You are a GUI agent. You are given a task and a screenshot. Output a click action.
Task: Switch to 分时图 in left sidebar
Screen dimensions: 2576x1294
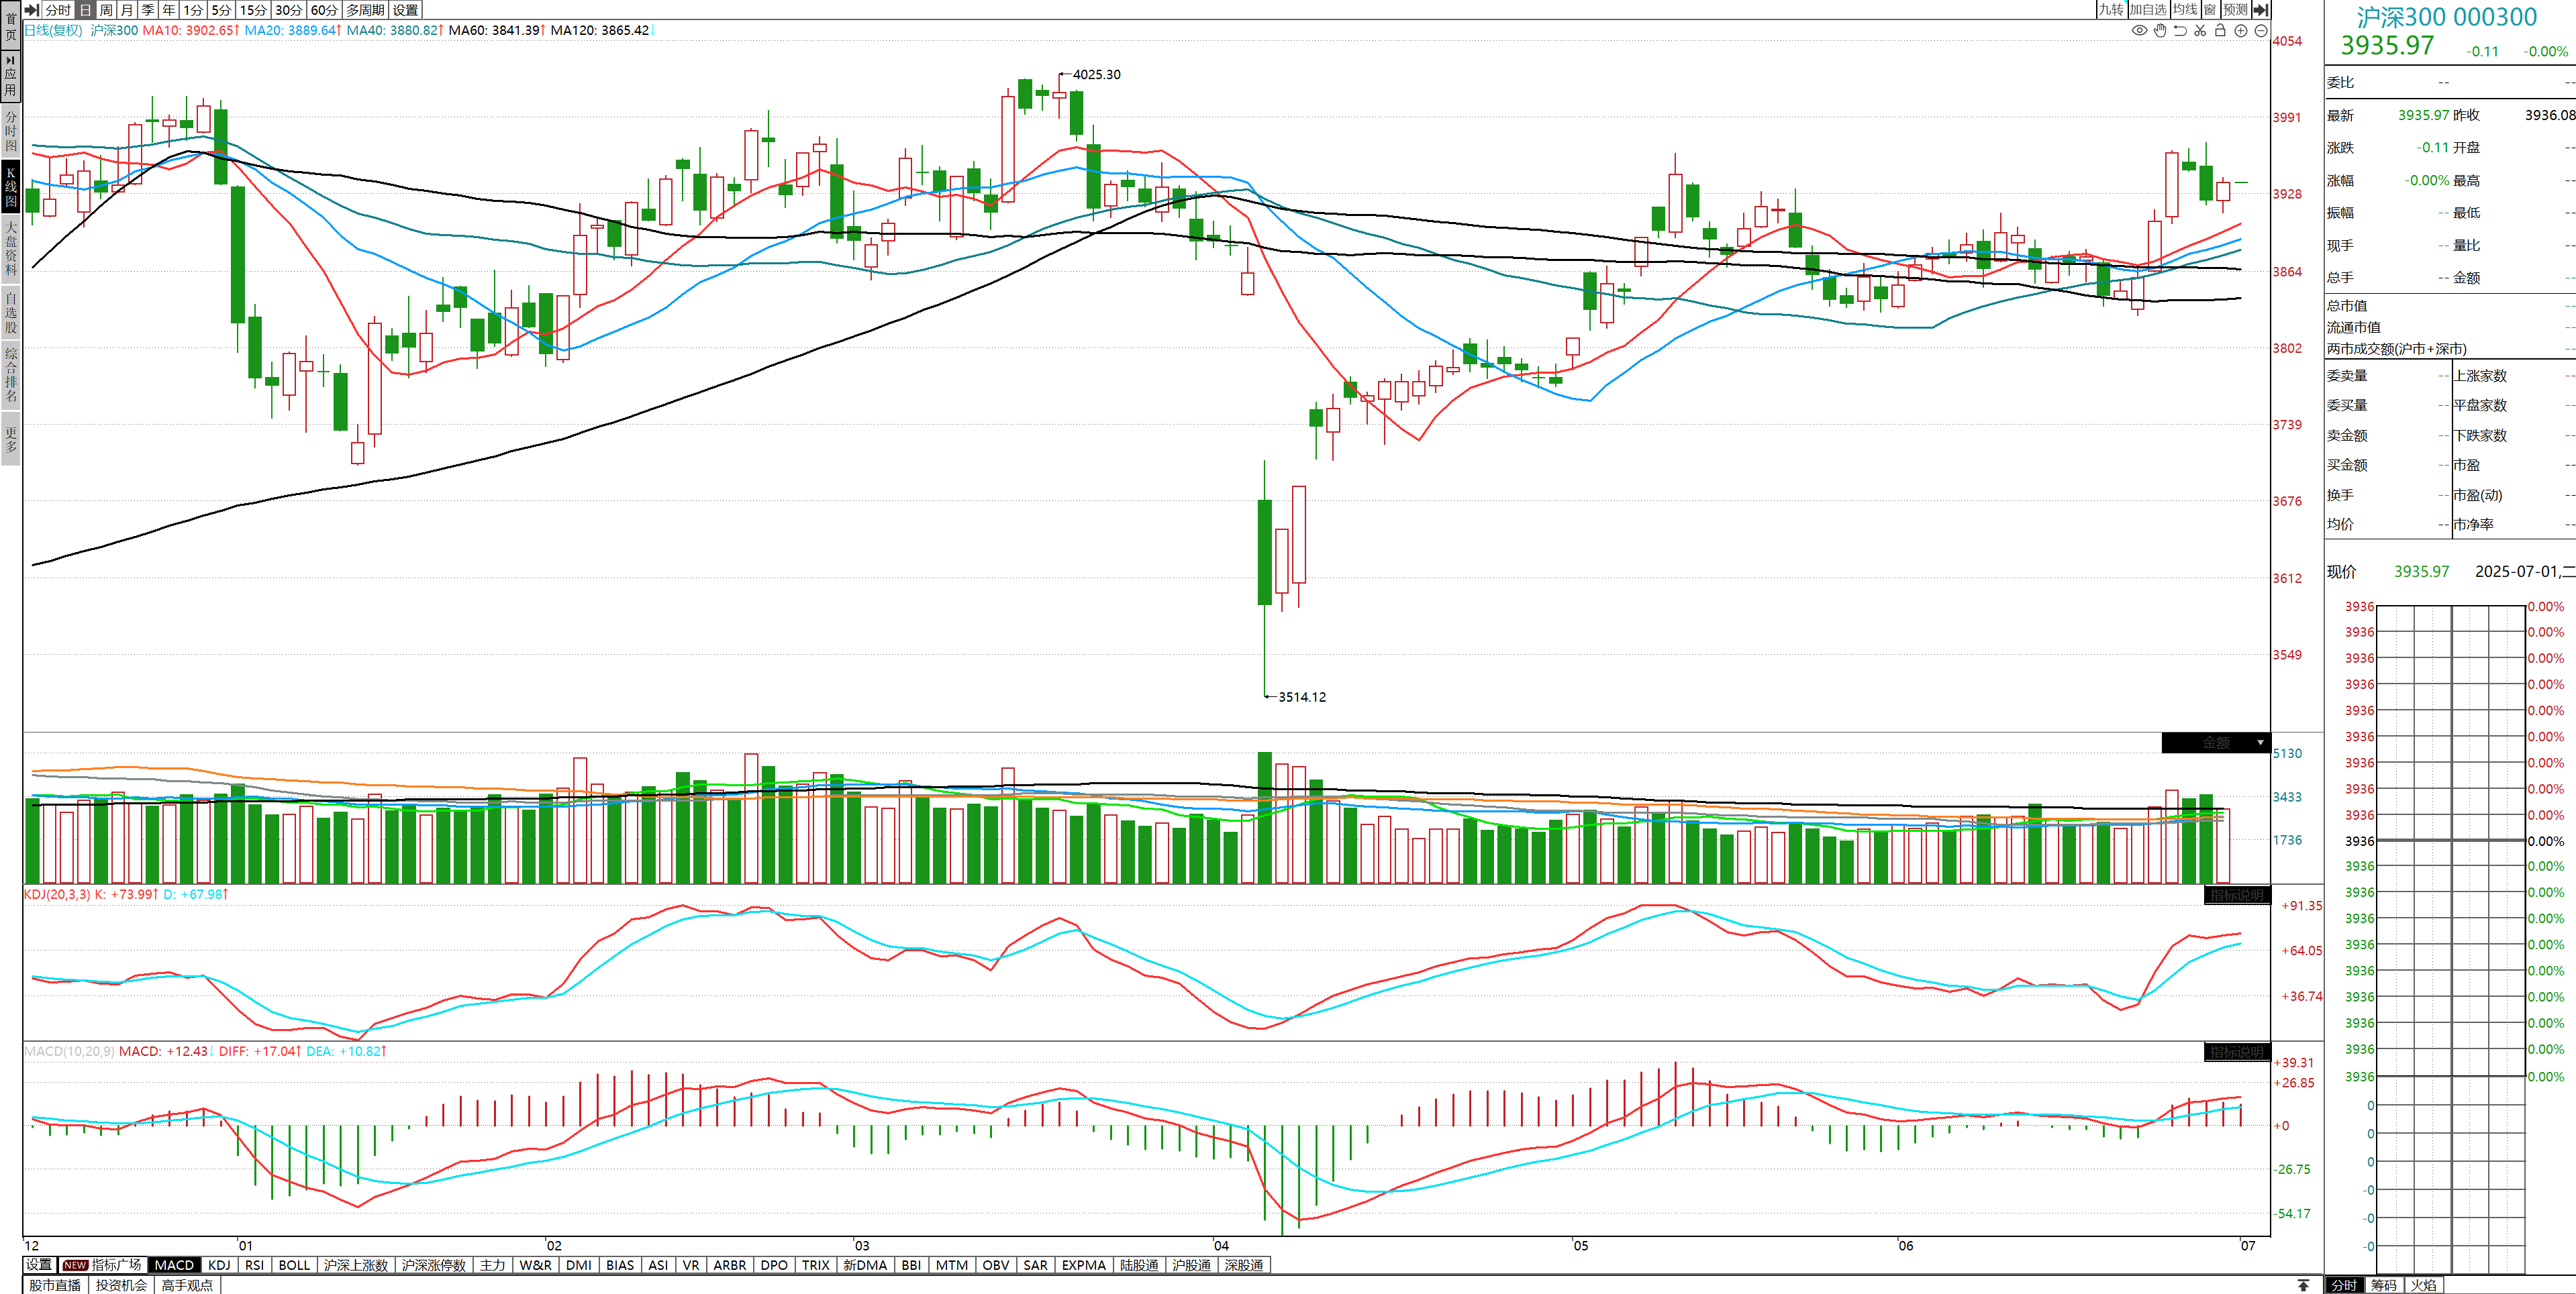pos(11,131)
